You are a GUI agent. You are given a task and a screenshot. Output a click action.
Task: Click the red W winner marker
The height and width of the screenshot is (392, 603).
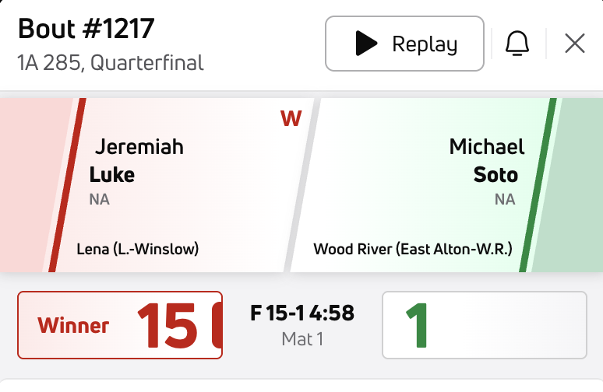[x=291, y=119]
